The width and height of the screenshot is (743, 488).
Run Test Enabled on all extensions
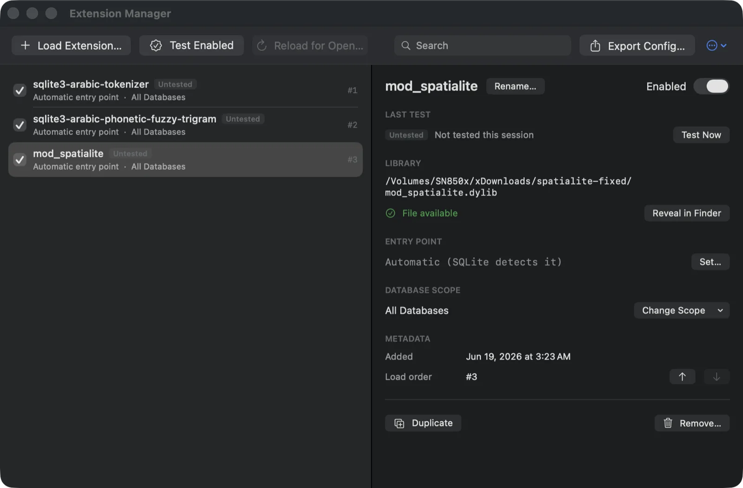tap(191, 45)
